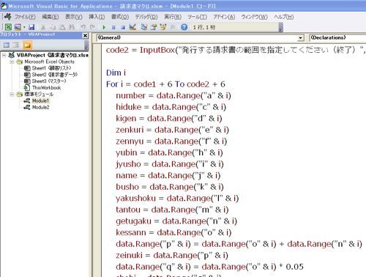
Task: Select Module2 in the project tree
Action: coord(40,107)
